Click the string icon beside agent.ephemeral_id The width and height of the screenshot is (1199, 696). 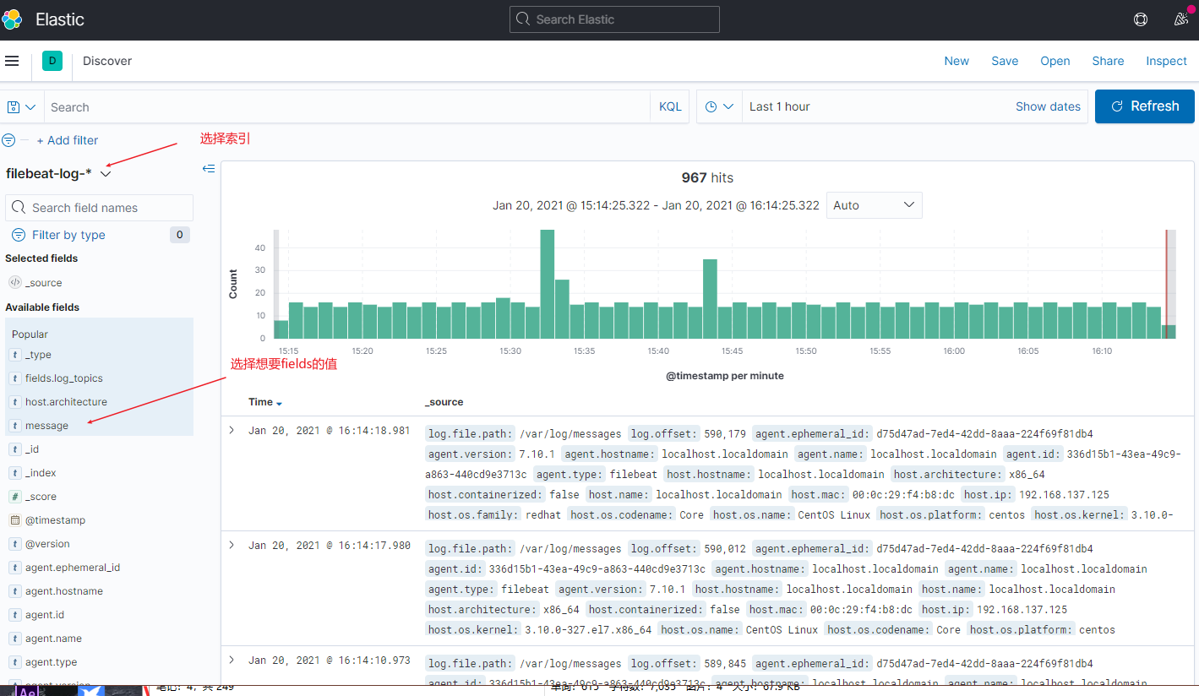(x=15, y=568)
